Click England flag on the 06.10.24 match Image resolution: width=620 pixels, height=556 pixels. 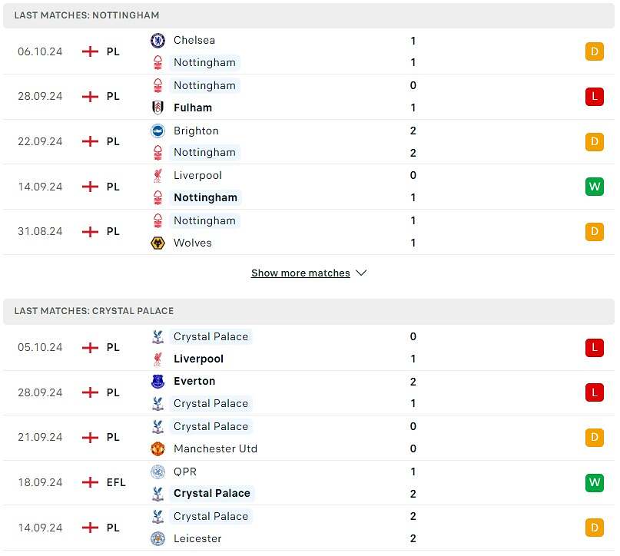(91, 51)
